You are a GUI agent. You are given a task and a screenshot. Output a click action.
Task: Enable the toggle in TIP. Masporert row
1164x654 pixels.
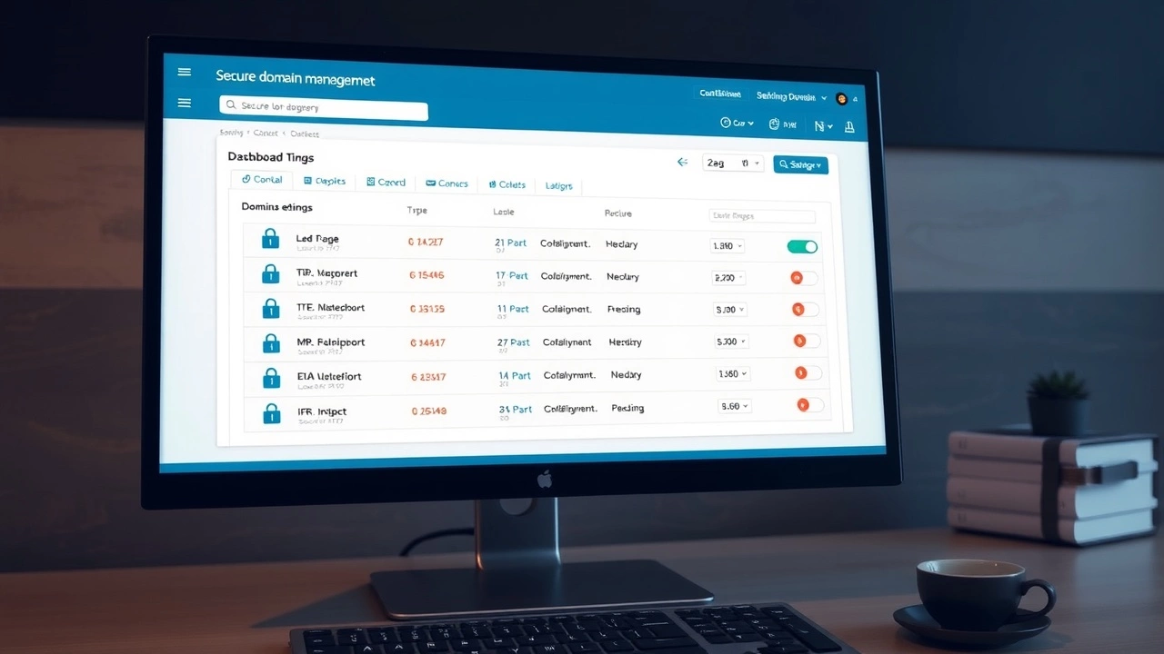[804, 278]
